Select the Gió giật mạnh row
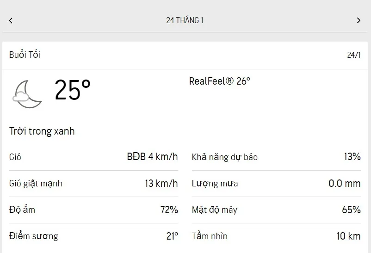This screenshot has width=371, height=253. 36,184
